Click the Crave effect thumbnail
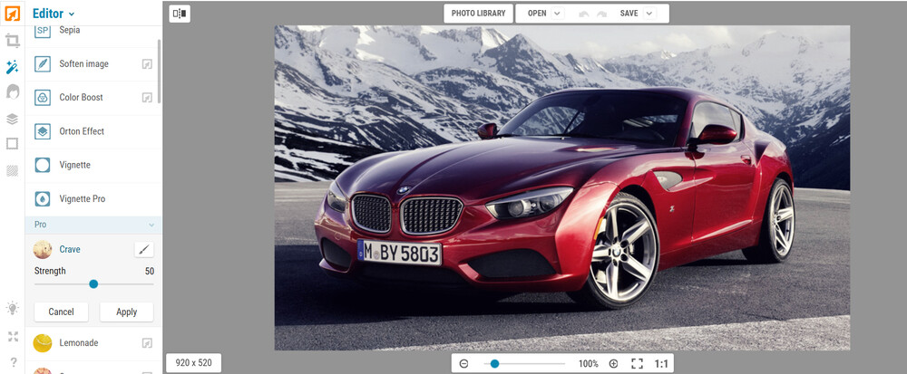The height and width of the screenshot is (374, 907). pos(43,249)
